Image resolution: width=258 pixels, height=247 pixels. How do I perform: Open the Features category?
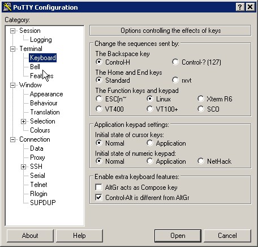click(42, 76)
